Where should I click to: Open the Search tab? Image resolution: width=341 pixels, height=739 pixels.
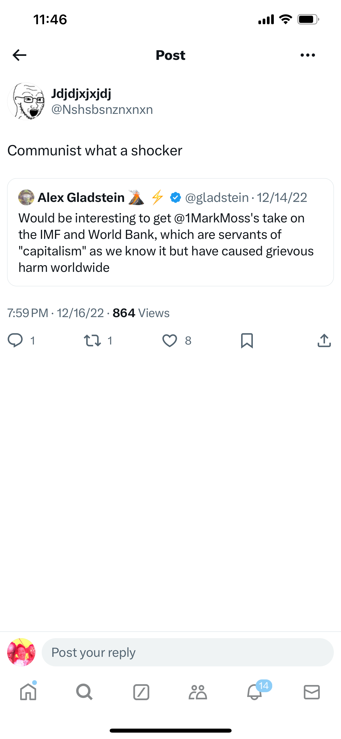(x=84, y=692)
